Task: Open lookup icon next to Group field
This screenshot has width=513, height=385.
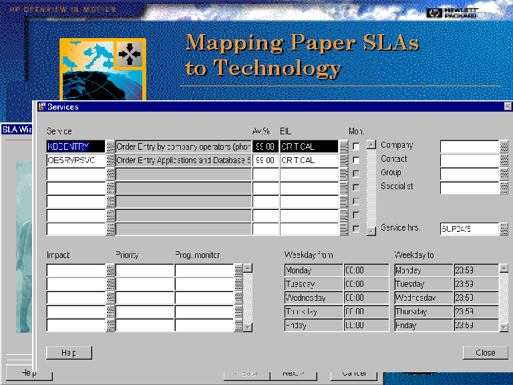Action: 504,174
